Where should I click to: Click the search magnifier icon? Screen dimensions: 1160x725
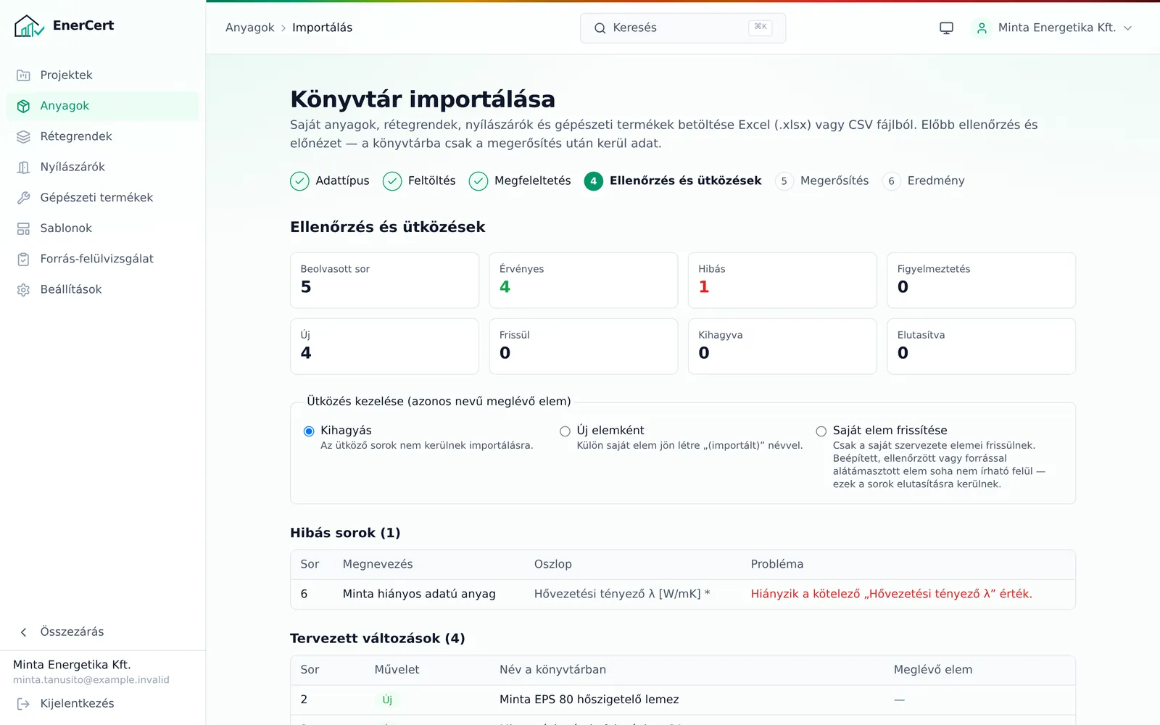tap(600, 28)
